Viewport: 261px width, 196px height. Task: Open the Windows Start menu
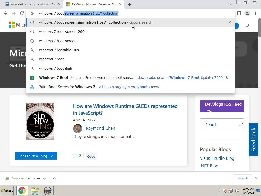coord(7,190)
